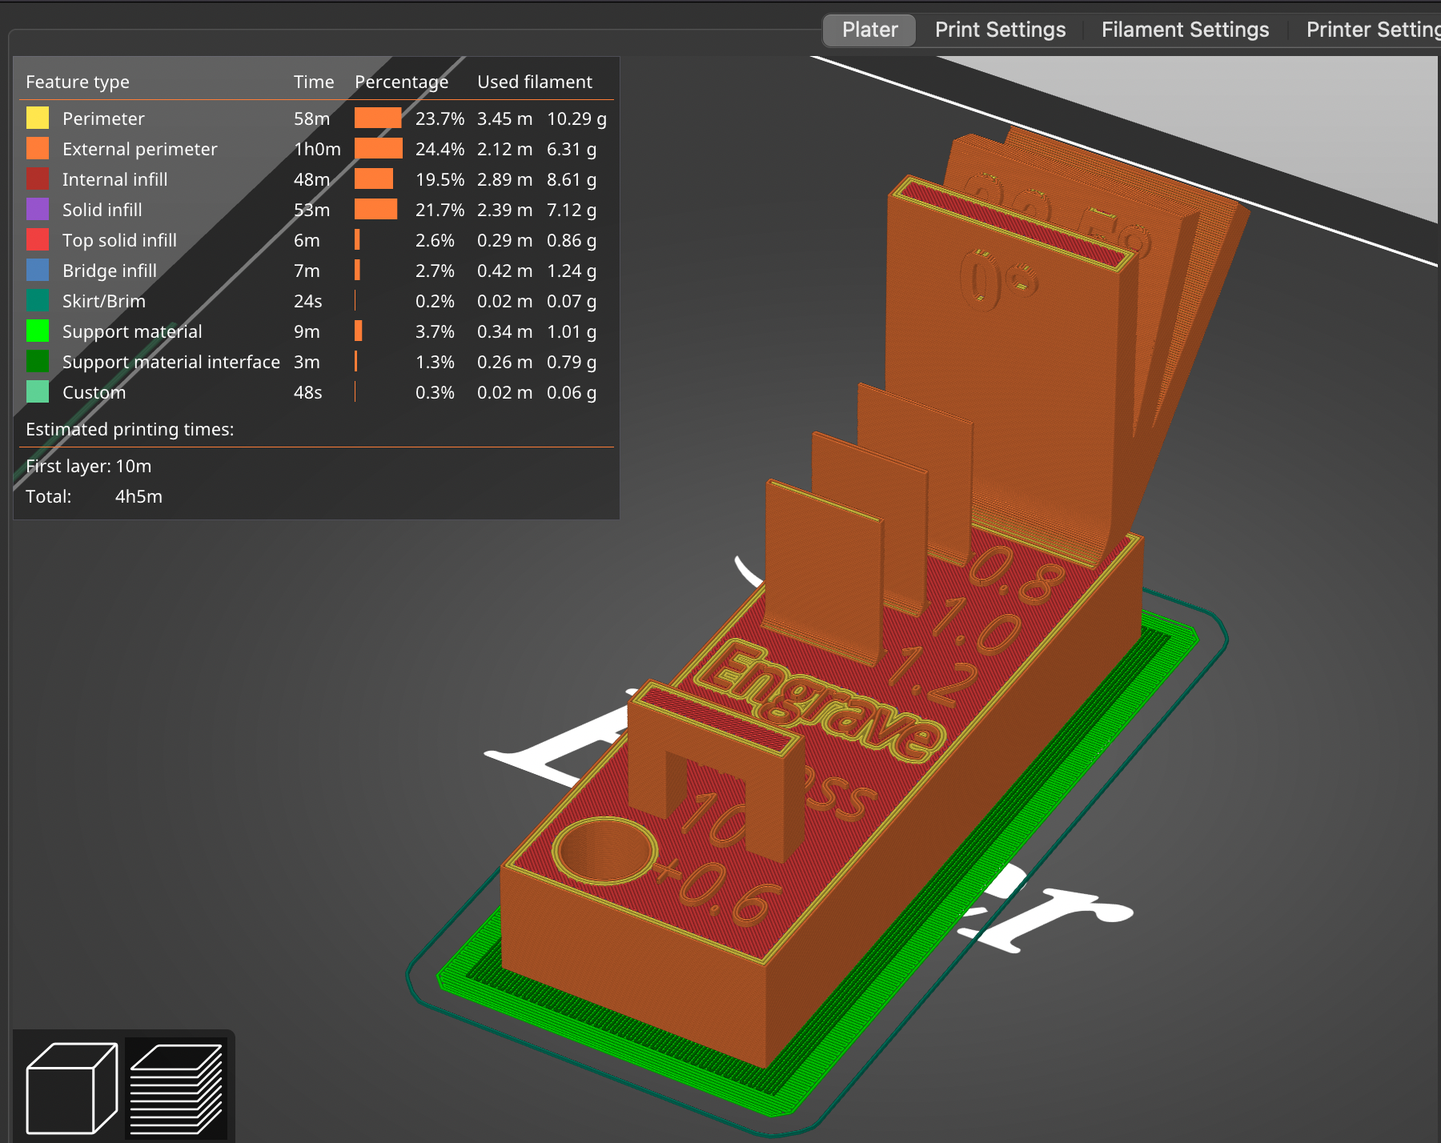The image size is (1441, 1143).
Task: Click the Top solid infill label
Action: pyautogui.click(x=120, y=240)
